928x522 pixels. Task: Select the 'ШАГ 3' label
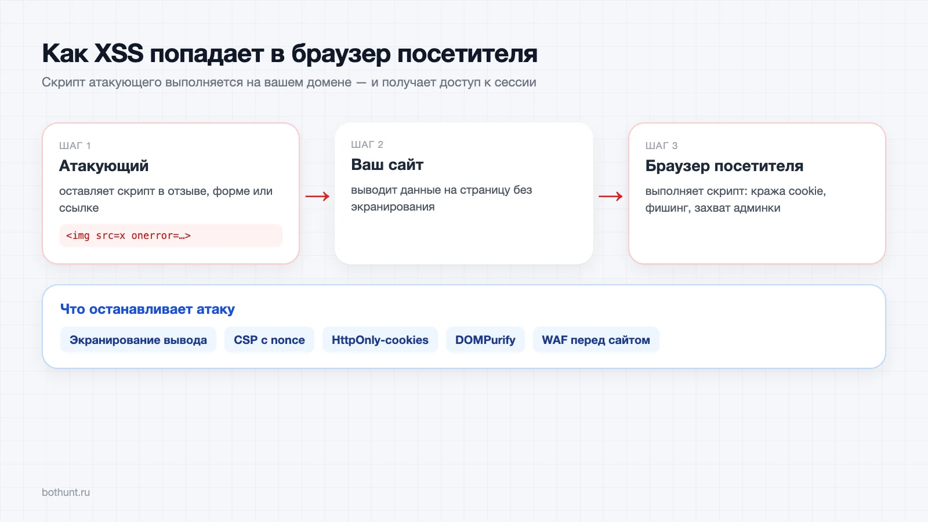pos(661,146)
